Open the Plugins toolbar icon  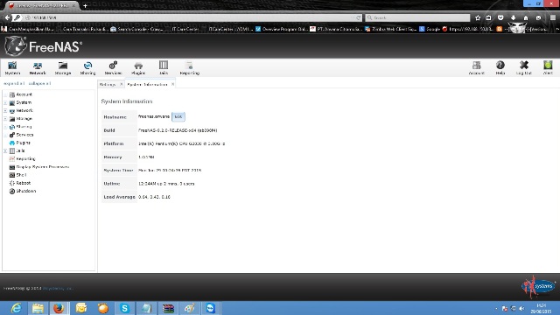(x=138, y=68)
